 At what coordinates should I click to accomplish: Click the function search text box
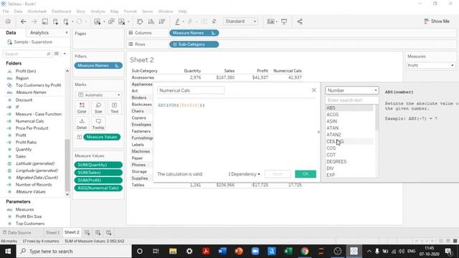[x=352, y=100]
